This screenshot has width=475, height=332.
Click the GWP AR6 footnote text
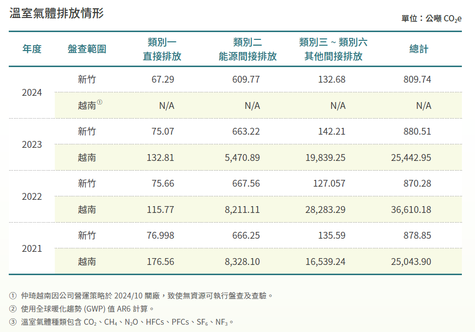coord(88,308)
